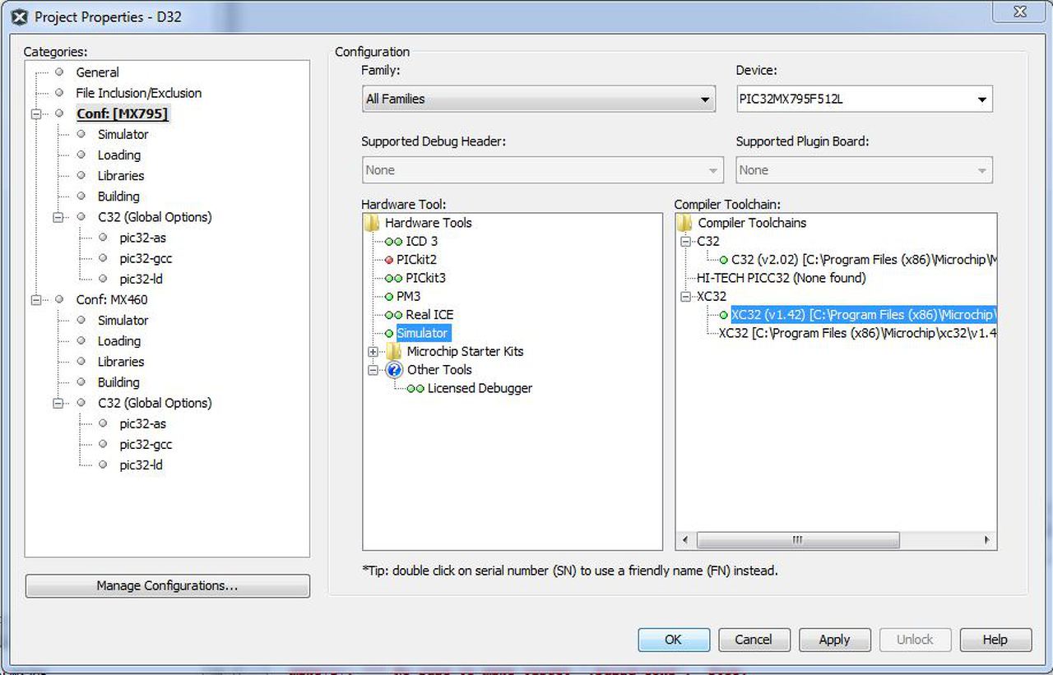The image size is (1053, 675).
Task: Click the Microchip Starter Kits folder icon
Action: (394, 352)
